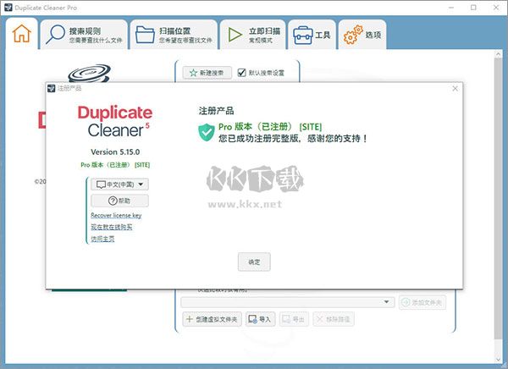The image size is (508, 369).
Task: Click the play icon for 立即扫描
Action: [232, 36]
